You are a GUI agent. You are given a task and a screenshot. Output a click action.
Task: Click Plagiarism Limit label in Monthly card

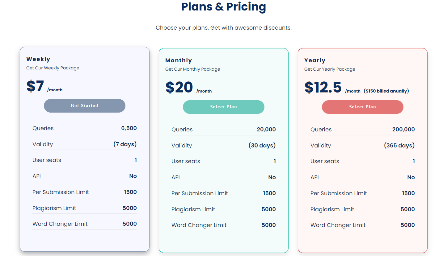[x=193, y=209]
